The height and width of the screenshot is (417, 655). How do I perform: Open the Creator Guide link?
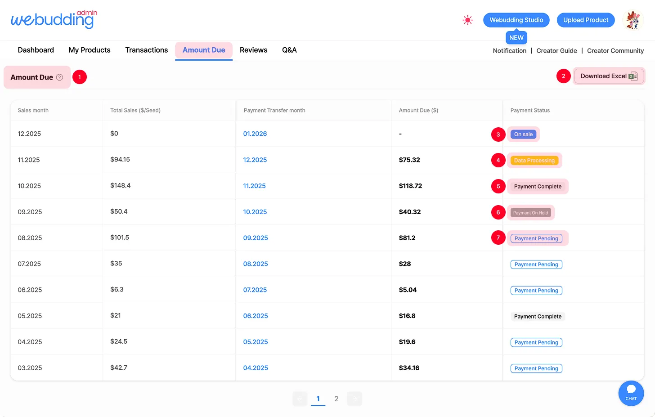coord(557,51)
